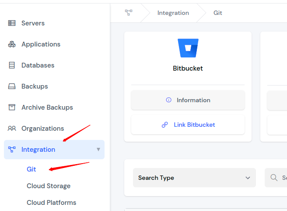Screen dimensions: 287x211
Task: Select Git under Integration
Action: pos(31,169)
